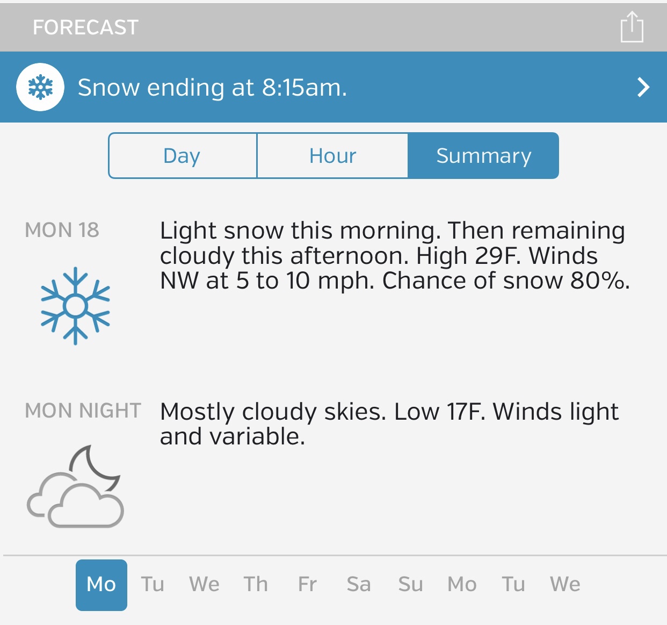Tap the share icon in header
The height and width of the screenshot is (625, 667).
pos(632,27)
